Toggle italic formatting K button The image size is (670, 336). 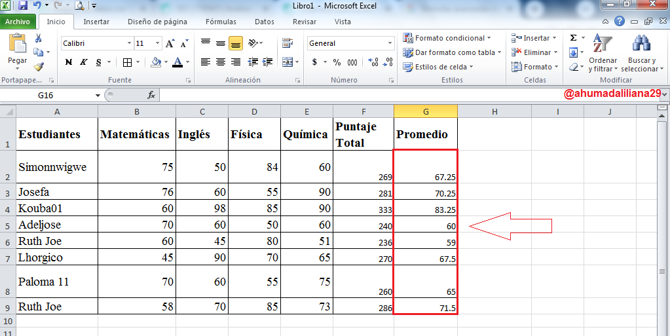point(84,62)
